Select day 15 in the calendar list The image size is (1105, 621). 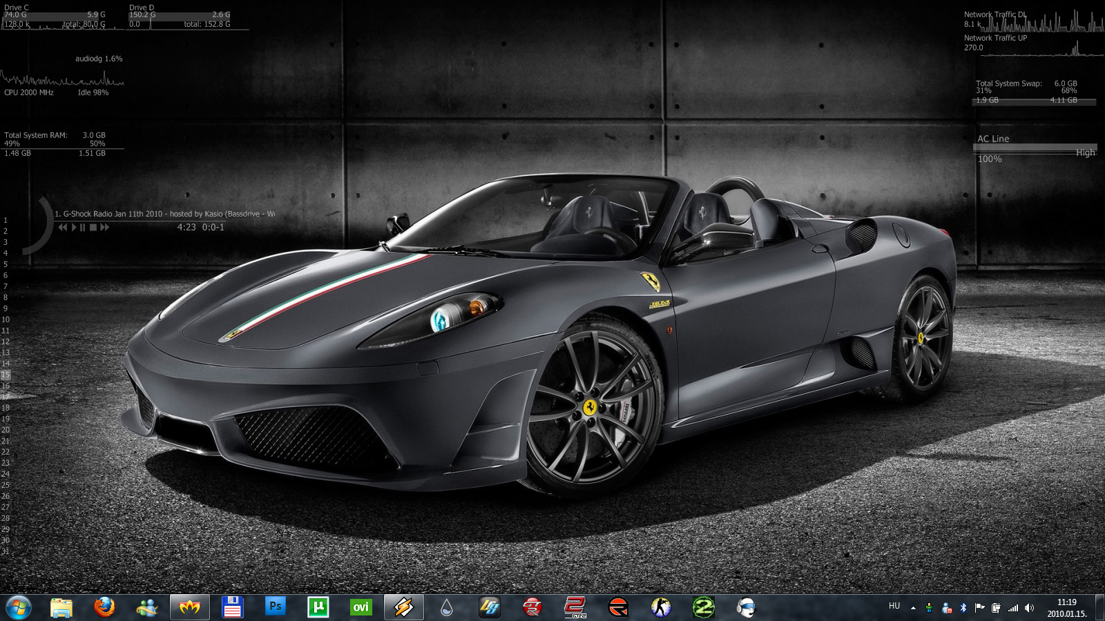6,375
